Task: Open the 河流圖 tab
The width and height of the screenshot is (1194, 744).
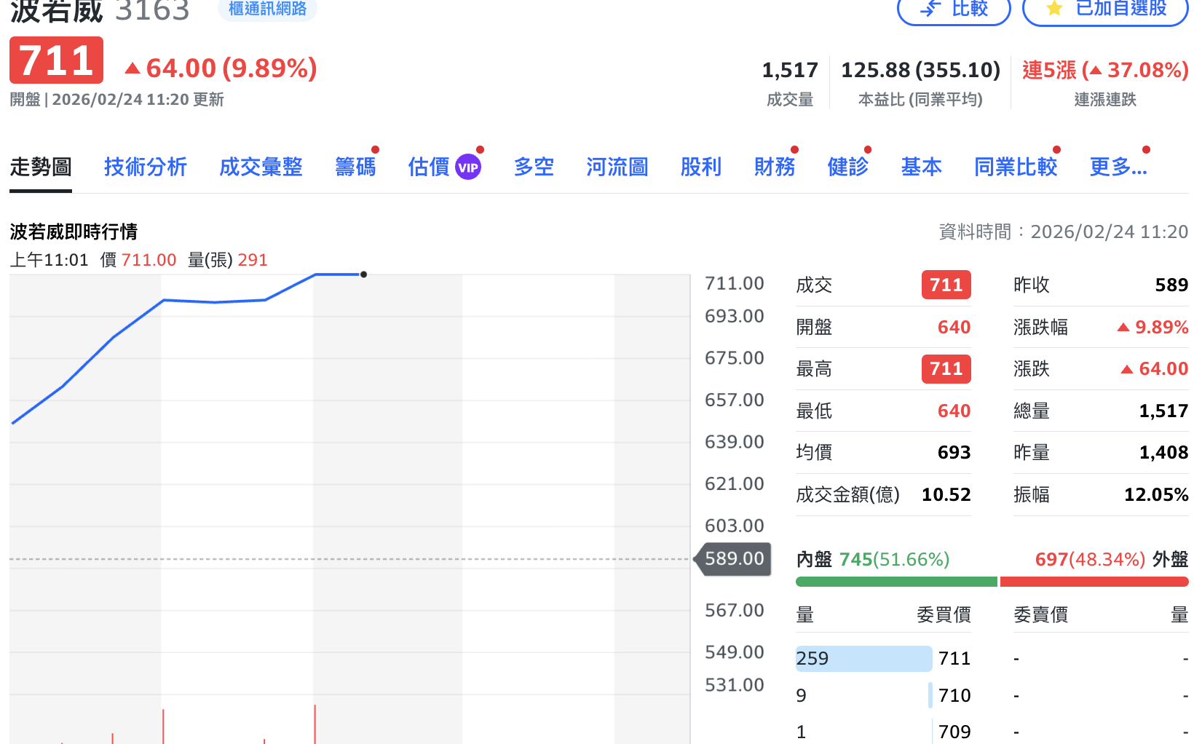Action: [x=616, y=167]
